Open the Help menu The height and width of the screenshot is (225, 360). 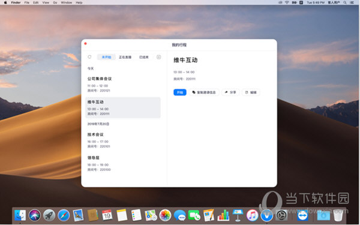[x=79, y=2]
